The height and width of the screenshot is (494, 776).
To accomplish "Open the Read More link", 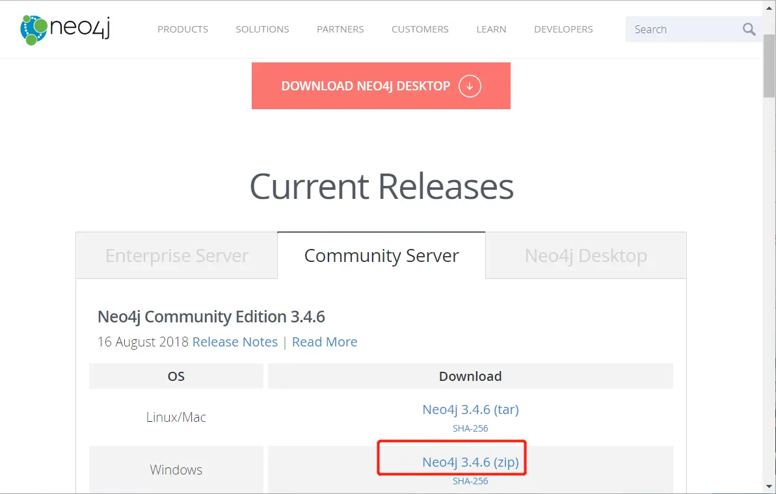I will pyautogui.click(x=325, y=342).
